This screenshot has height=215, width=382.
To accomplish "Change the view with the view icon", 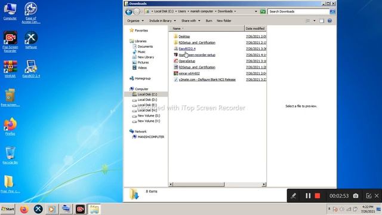I will click(x=308, y=21).
